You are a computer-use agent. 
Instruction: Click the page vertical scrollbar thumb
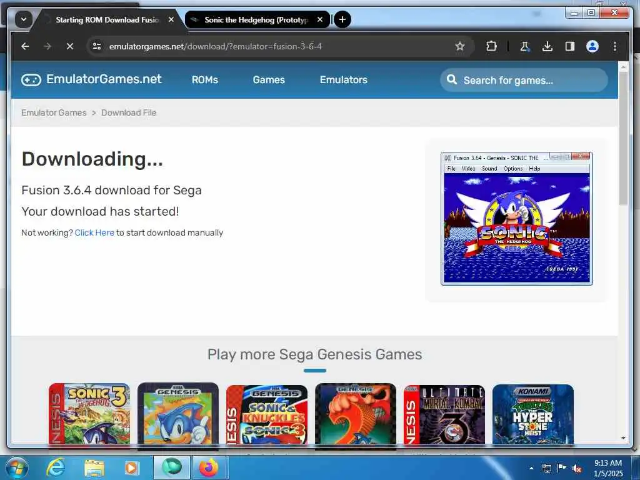[x=623, y=139]
